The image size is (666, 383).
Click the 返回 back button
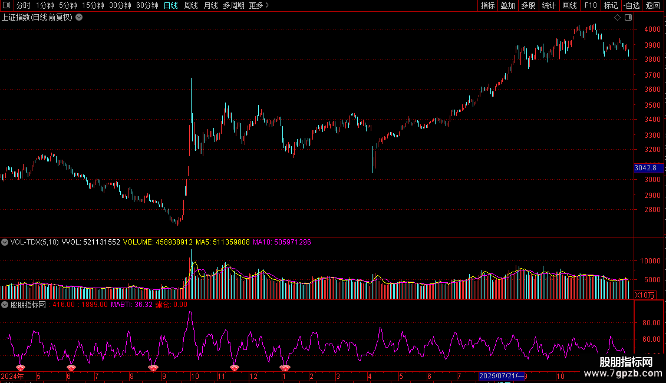click(x=653, y=5)
